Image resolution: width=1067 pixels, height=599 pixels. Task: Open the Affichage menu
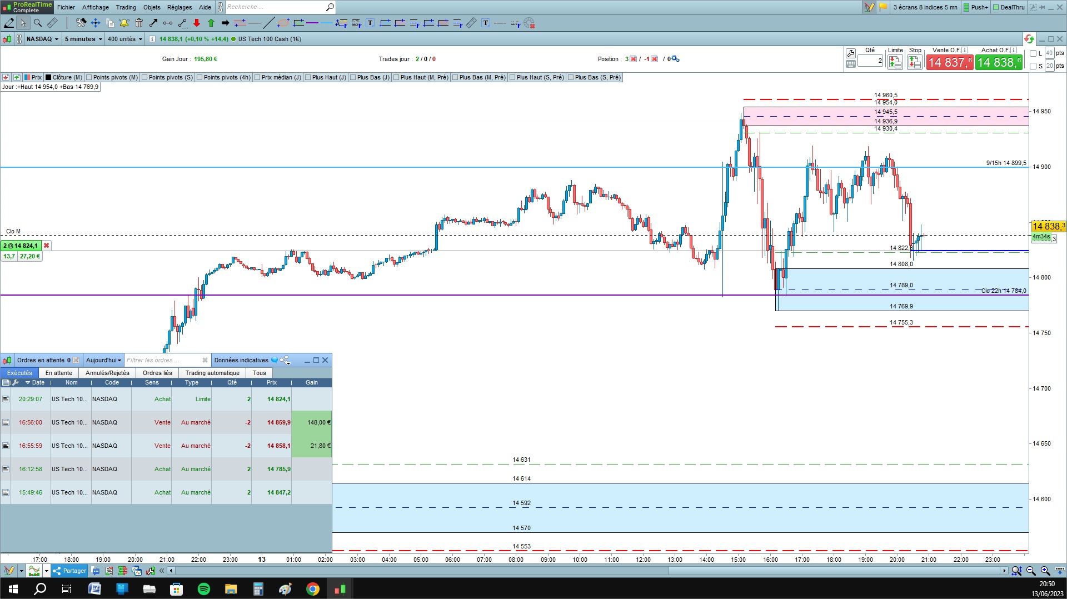point(96,7)
